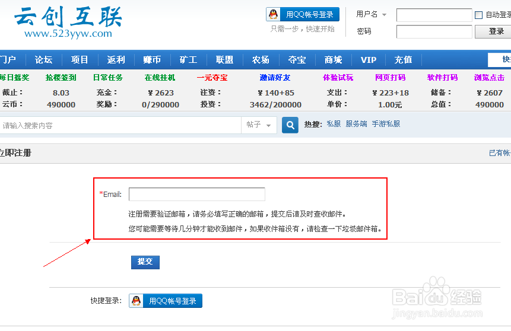Click the 0/290000 value
The image size is (511, 331).
(x=160, y=104)
